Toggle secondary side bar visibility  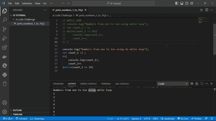click(x=187, y=3)
